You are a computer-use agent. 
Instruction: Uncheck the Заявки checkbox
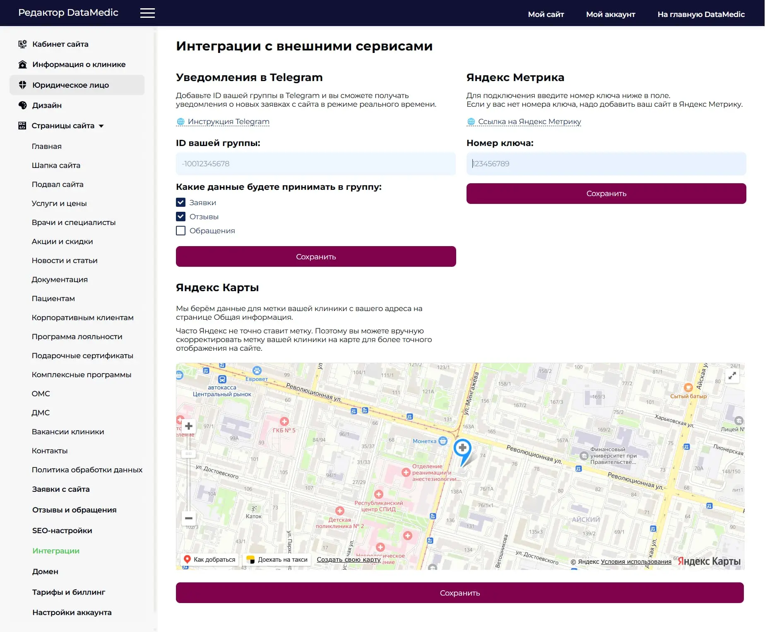(x=180, y=203)
